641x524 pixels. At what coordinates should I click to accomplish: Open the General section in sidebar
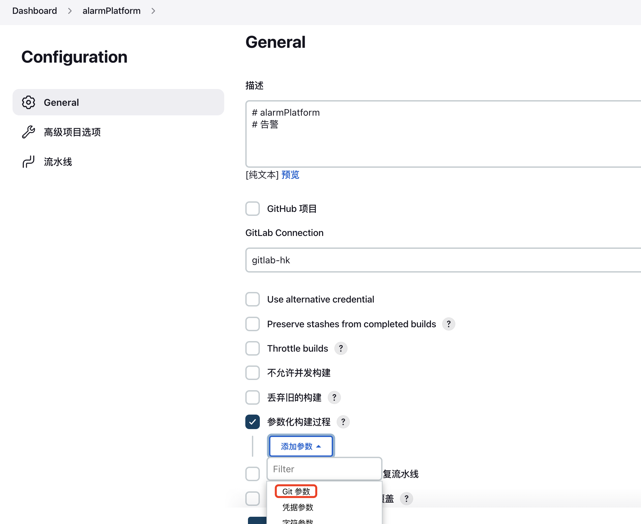pyautogui.click(x=118, y=102)
